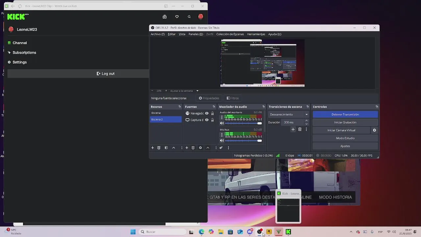Mute Mic/Aux speaker icon
This screenshot has width=421, height=237.
(222, 141)
